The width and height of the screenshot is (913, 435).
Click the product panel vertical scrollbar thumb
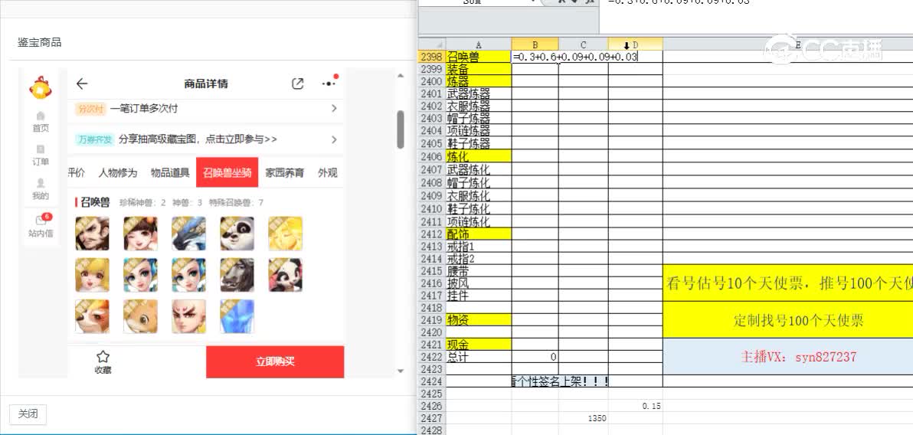[400, 129]
